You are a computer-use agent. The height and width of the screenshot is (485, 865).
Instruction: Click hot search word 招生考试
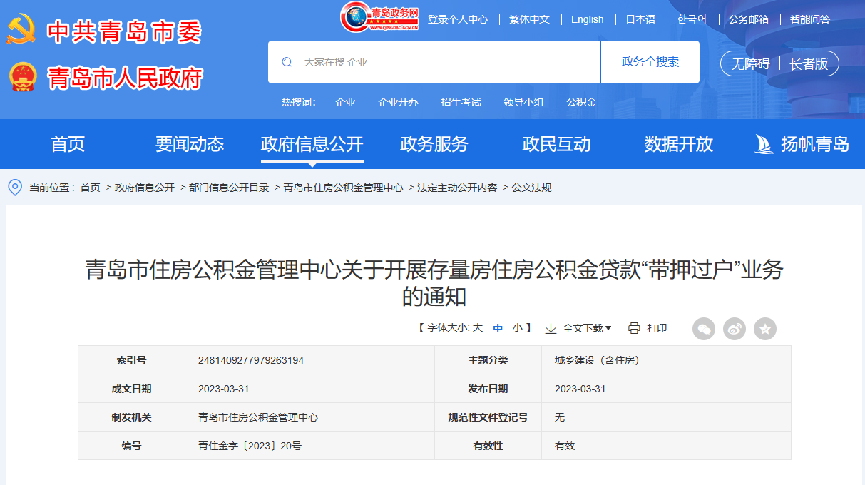tap(461, 102)
